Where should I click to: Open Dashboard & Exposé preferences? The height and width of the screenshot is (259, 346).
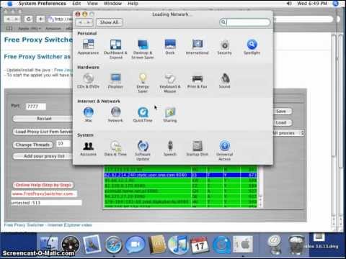115,49
